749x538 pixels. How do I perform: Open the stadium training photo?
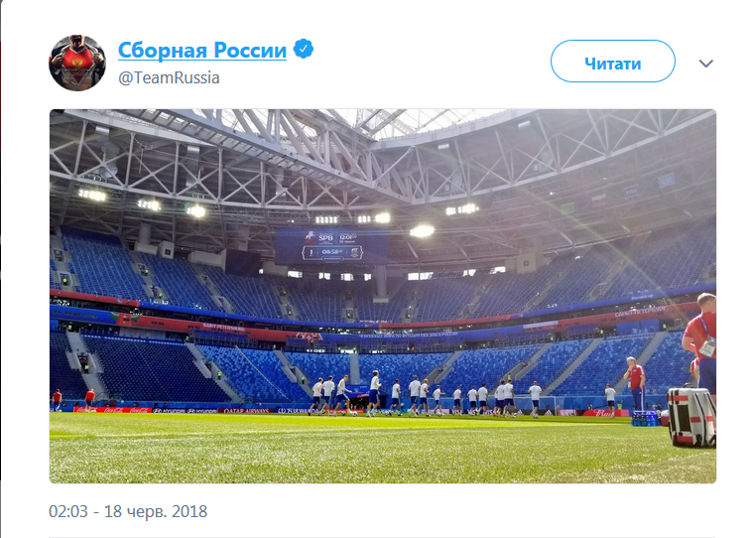[x=382, y=296]
